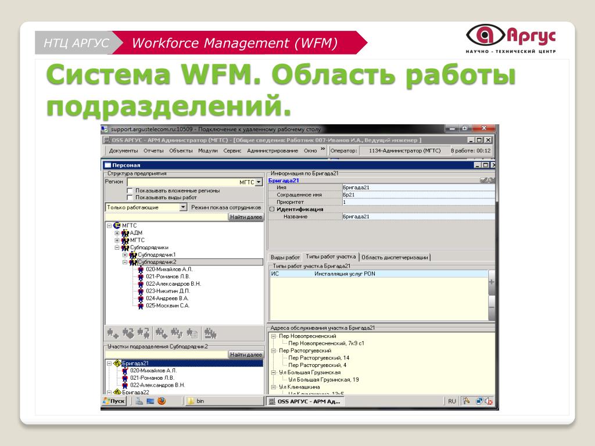Collapse the МГТС root tree node
595x446 pixels.
pos(109,226)
